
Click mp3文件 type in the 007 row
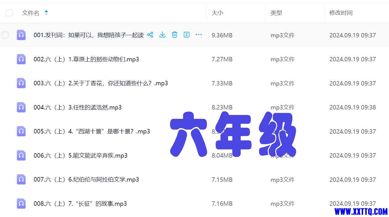click(283, 180)
